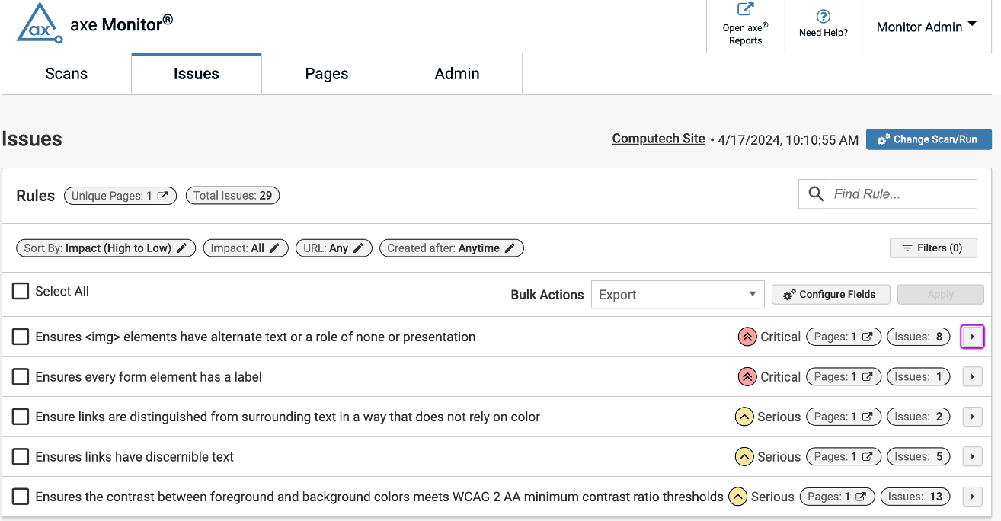Image resolution: width=1001 pixels, height=521 pixels.
Task: Click the "Ensures every form element has a label" text
Action: [x=149, y=377]
